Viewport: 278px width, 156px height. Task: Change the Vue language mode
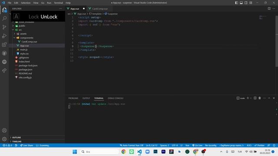click(187, 145)
